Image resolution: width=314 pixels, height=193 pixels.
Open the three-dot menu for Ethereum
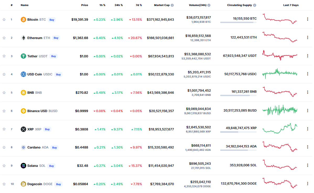[307, 38]
